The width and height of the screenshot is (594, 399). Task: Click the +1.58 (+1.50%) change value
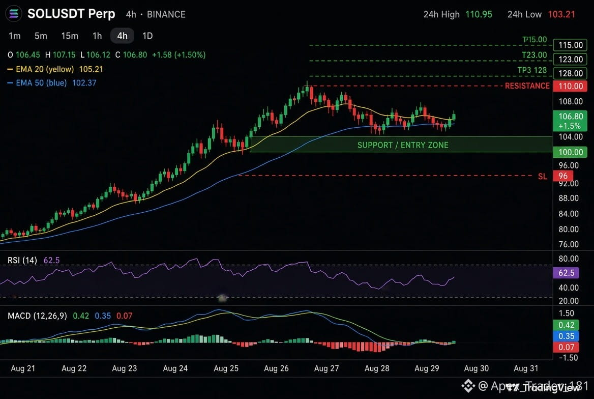coord(179,55)
